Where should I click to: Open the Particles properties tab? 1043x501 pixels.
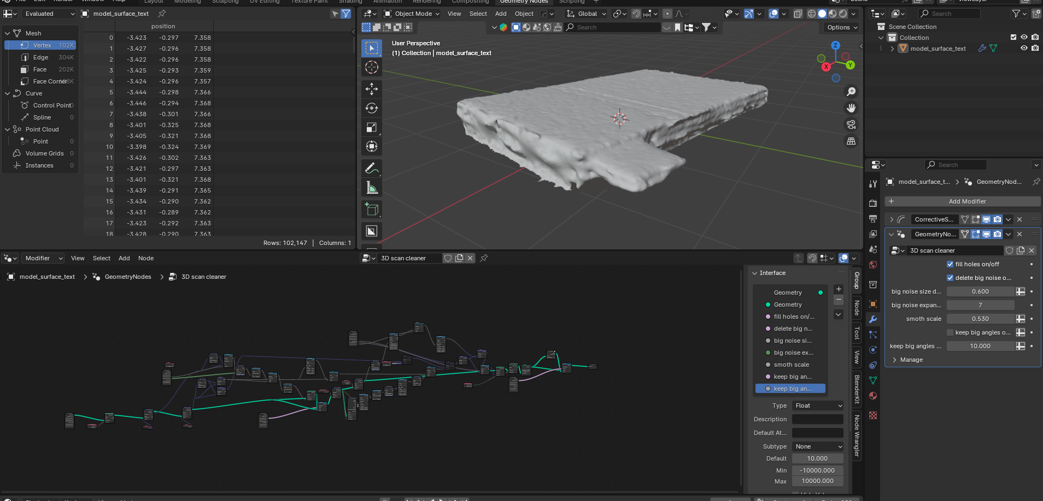tap(873, 335)
